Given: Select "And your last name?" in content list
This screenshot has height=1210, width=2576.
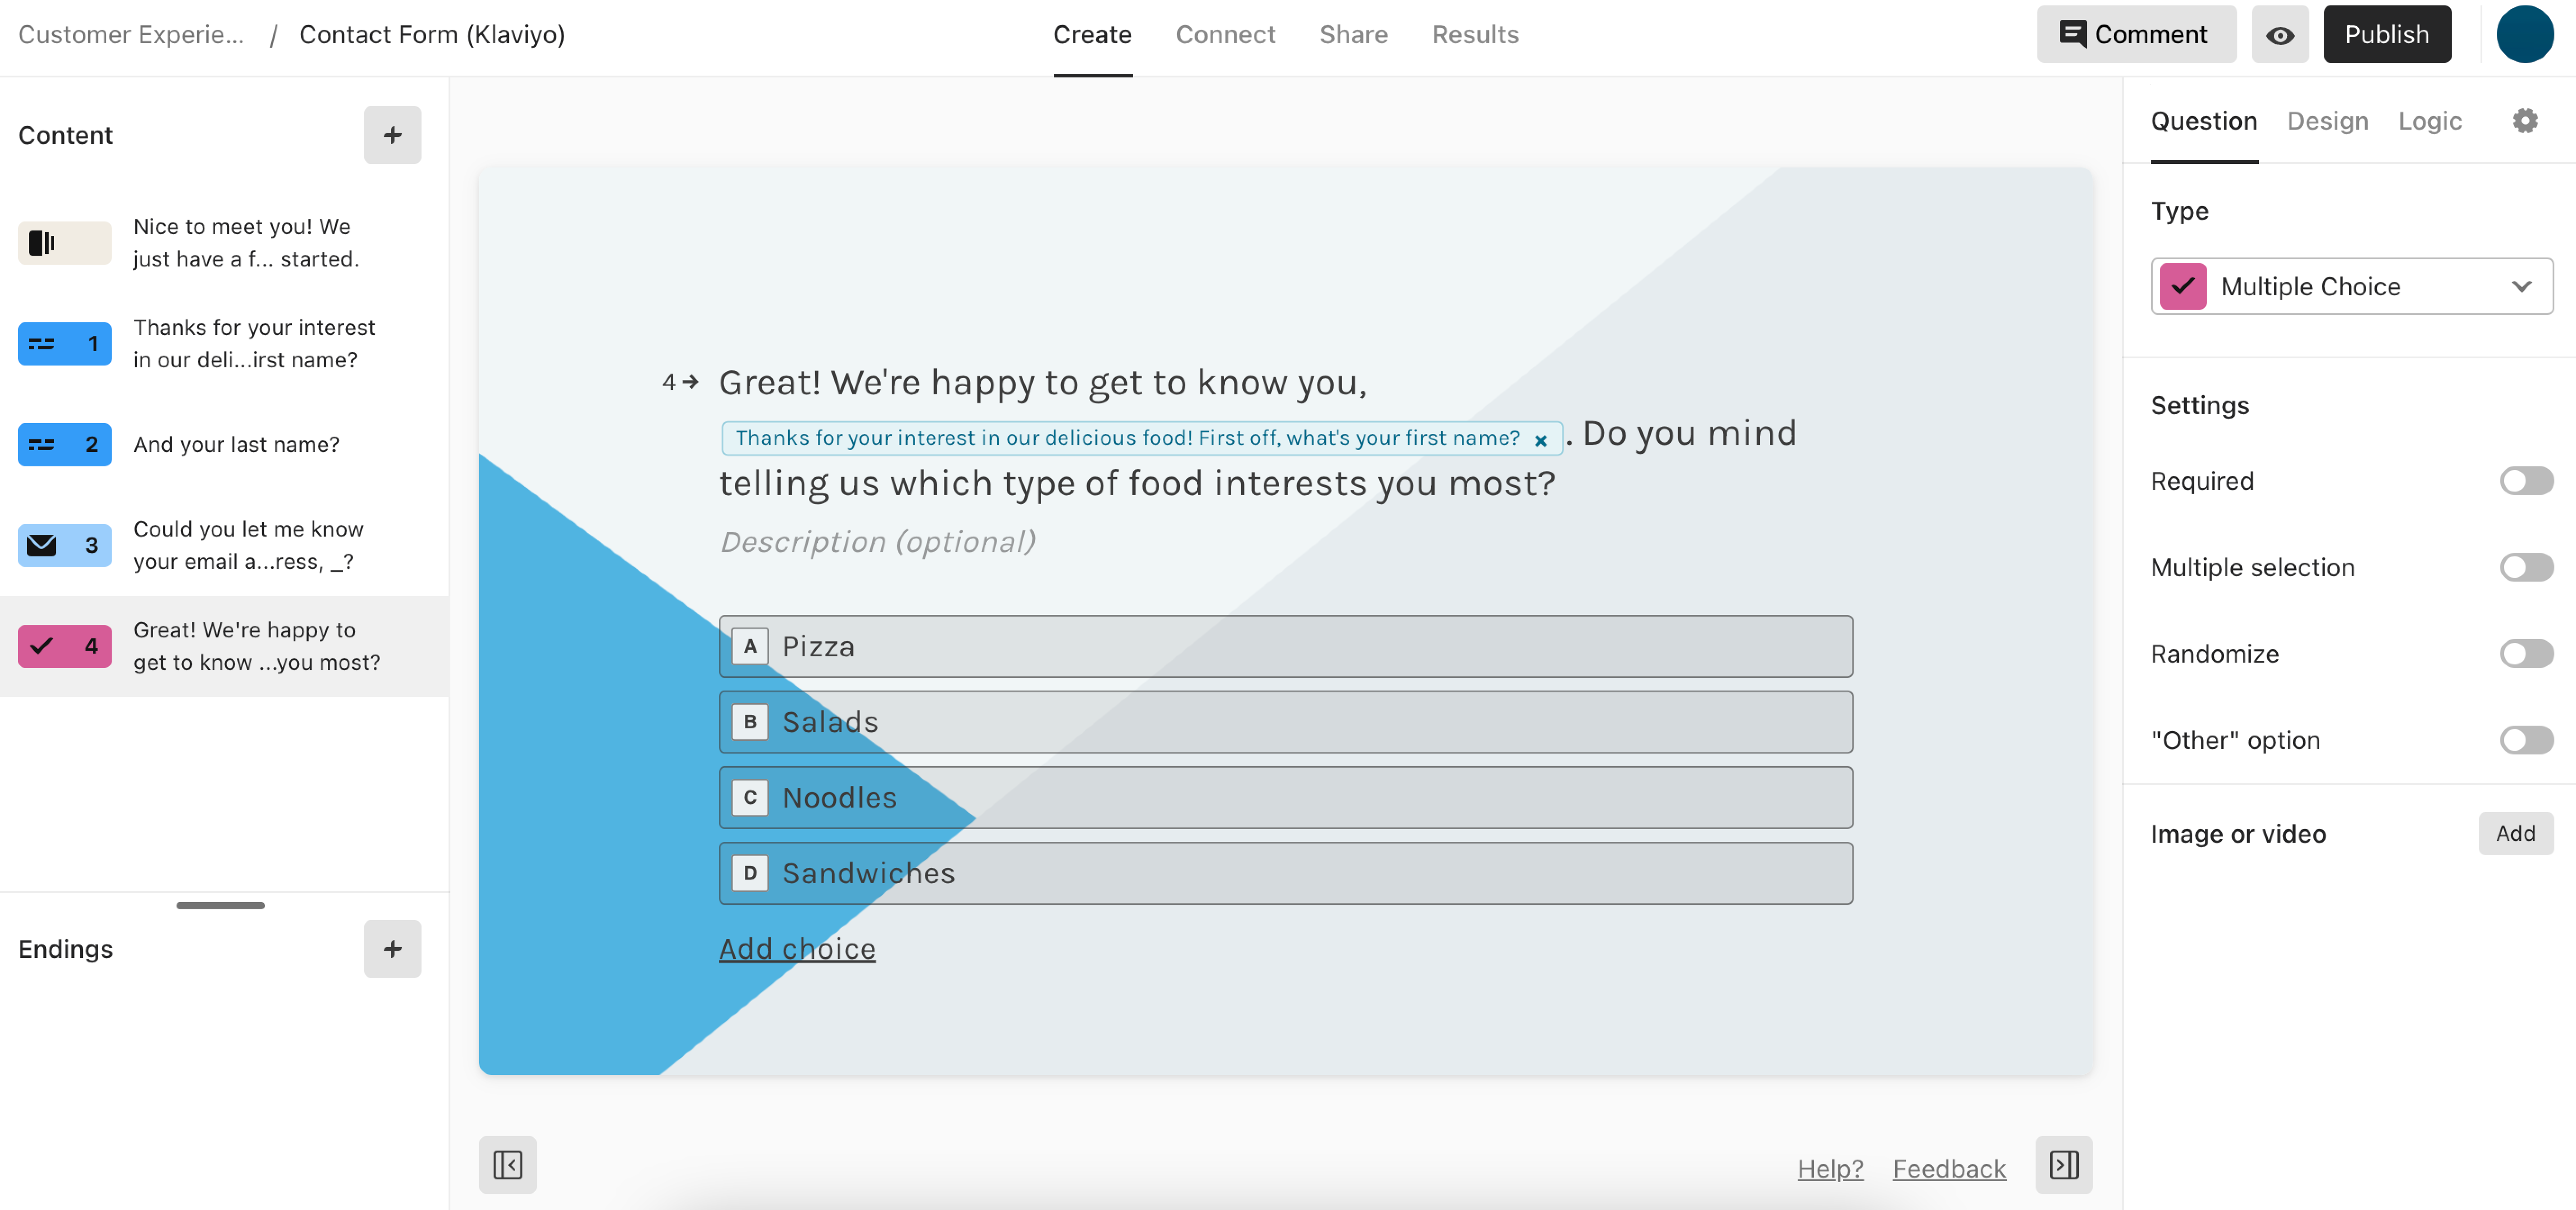Looking at the screenshot, I should tap(236, 445).
